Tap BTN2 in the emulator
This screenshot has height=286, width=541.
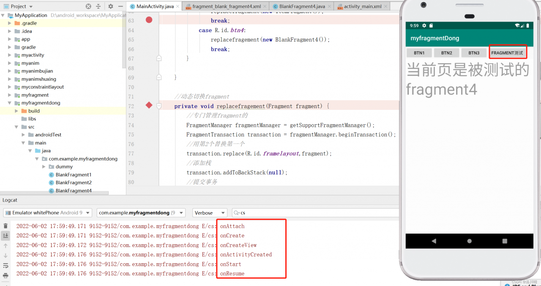click(446, 53)
